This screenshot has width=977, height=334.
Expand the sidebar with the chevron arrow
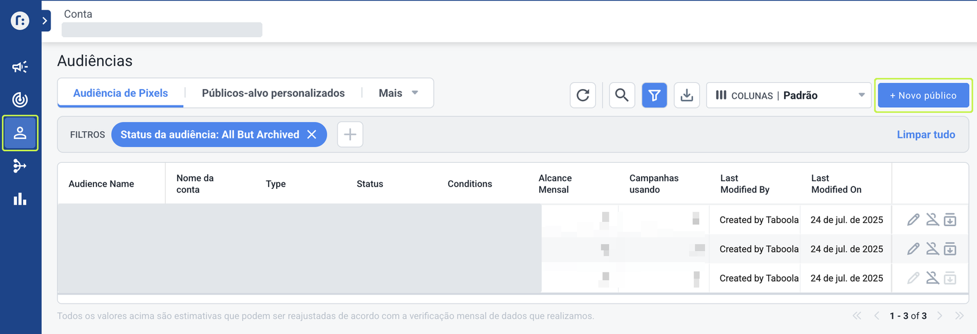tap(45, 21)
